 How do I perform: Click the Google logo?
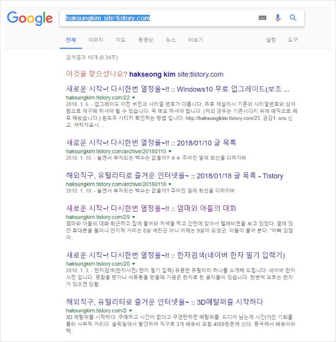pos(30,18)
